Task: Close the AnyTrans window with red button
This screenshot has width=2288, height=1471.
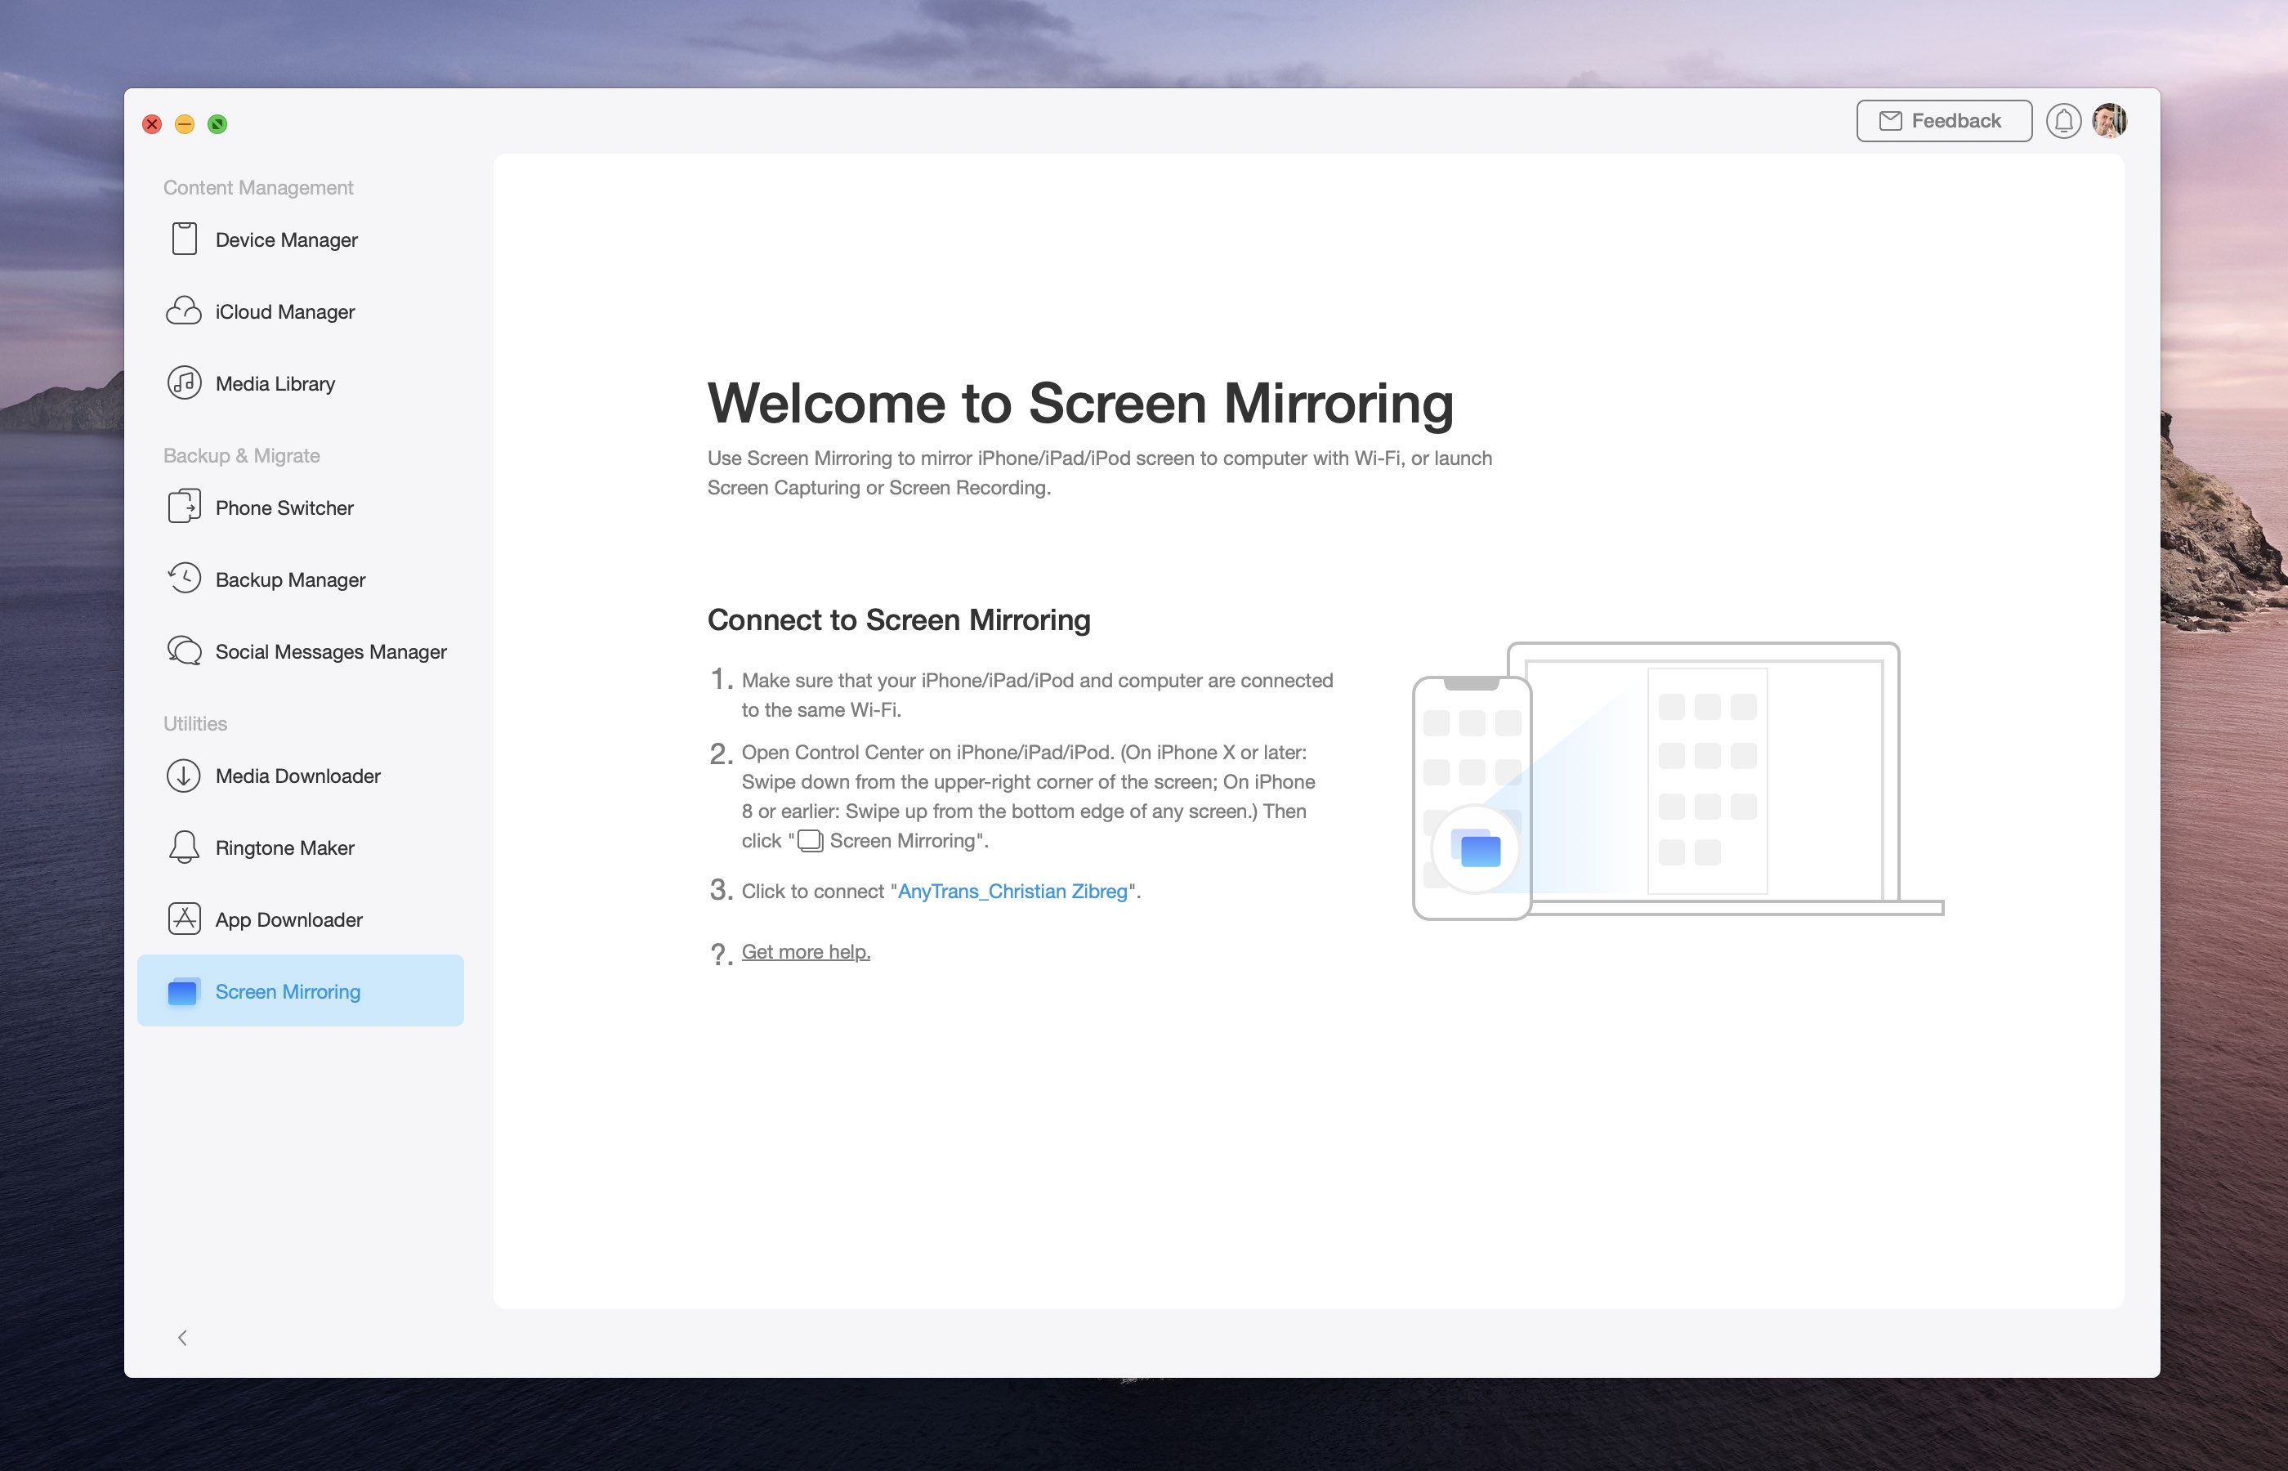Action: tap(152, 124)
